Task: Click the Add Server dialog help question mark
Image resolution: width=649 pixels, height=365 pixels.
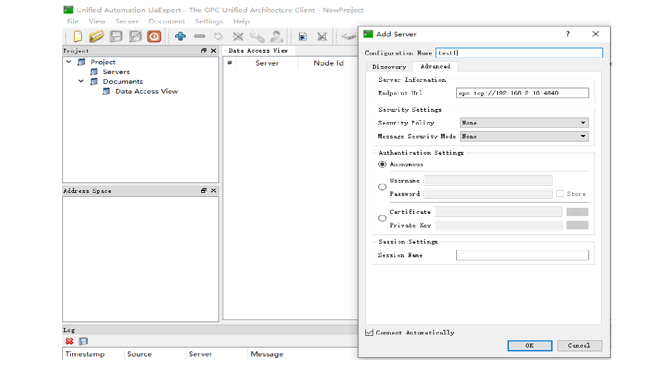Action: click(x=568, y=34)
